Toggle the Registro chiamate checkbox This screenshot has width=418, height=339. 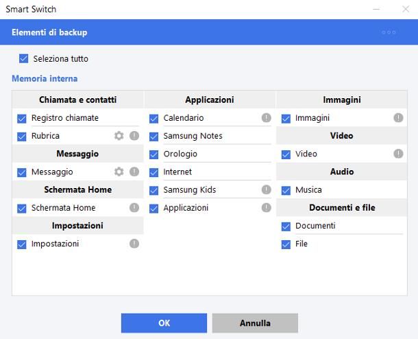(22, 119)
